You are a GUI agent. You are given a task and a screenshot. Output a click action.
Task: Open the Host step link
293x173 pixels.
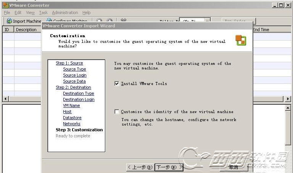click(67, 112)
